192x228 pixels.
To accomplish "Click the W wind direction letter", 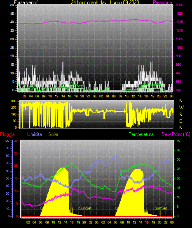I will 181,108.
